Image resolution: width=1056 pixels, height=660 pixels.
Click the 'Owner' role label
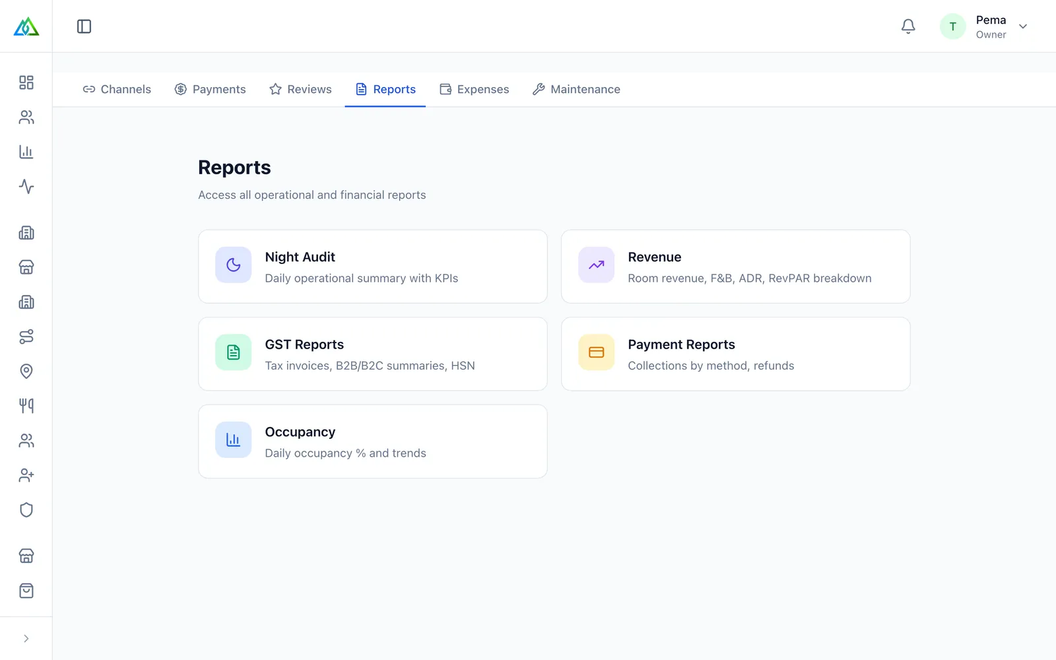[991, 35]
